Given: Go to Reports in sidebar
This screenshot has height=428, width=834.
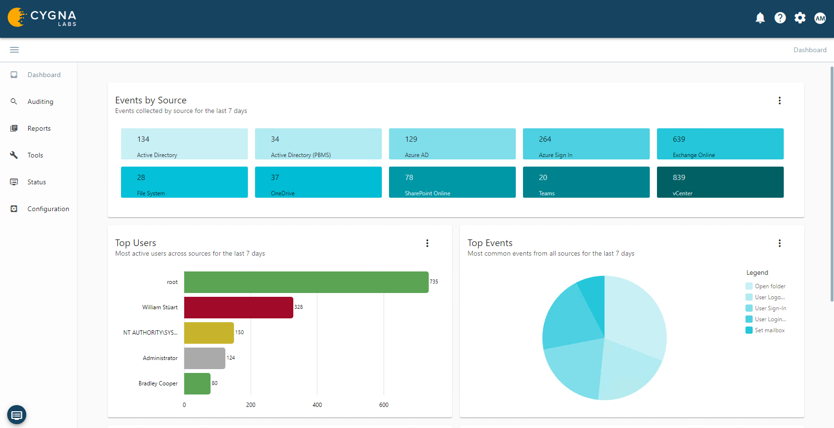Looking at the screenshot, I should [x=39, y=128].
